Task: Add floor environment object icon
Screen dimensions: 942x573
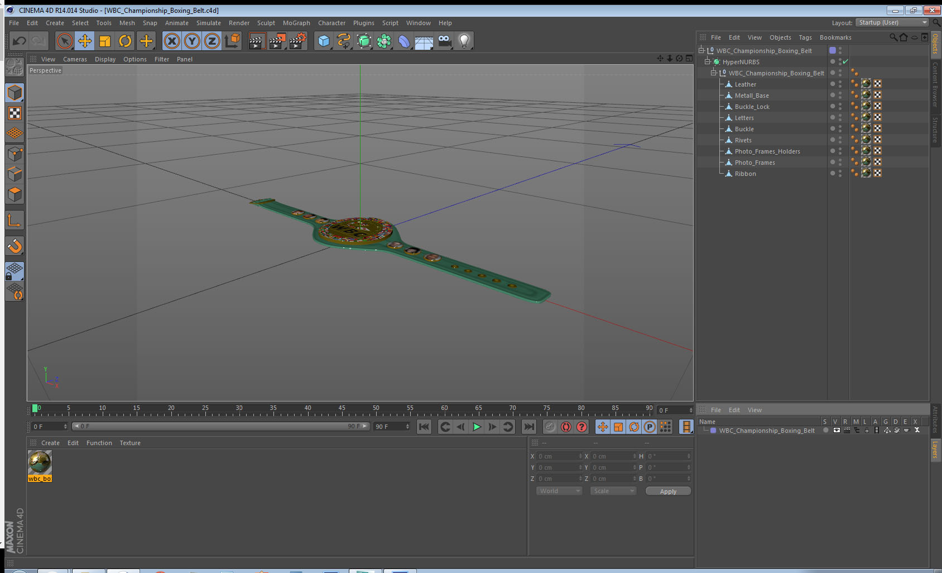Action: [x=424, y=41]
